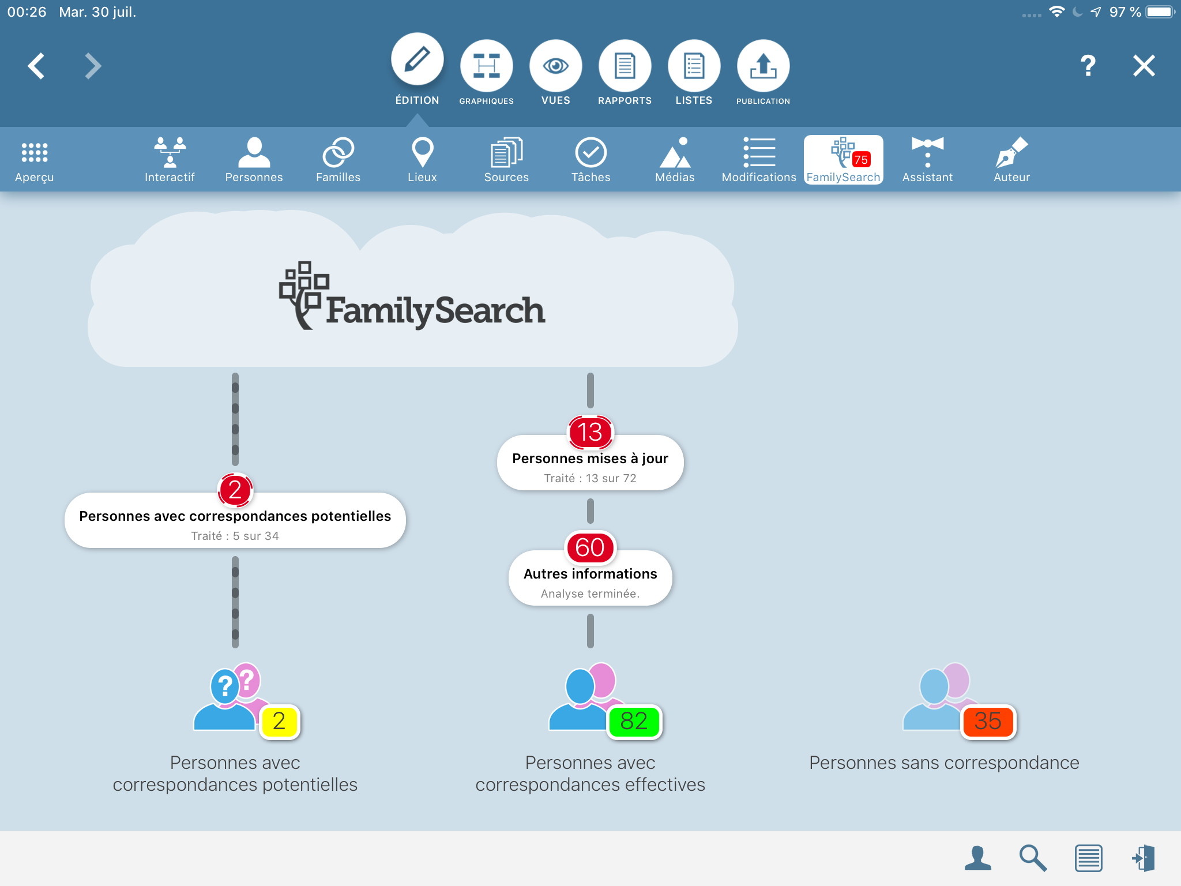Open potential matches icon with yellow 2
The width and height of the screenshot is (1181, 886).
click(247, 700)
